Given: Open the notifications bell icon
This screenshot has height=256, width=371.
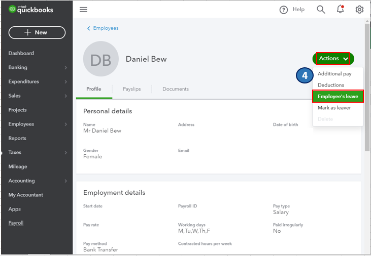Looking at the screenshot, I should [340, 10].
